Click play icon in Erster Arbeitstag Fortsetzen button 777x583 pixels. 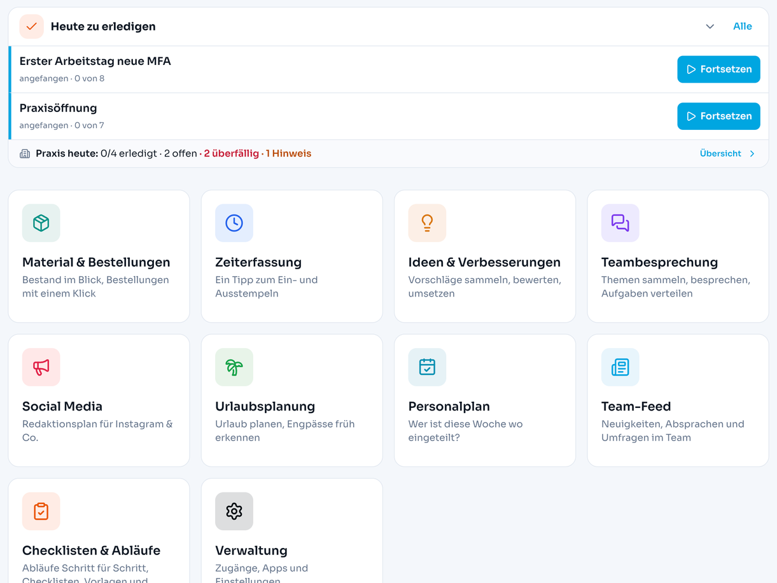point(691,69)
